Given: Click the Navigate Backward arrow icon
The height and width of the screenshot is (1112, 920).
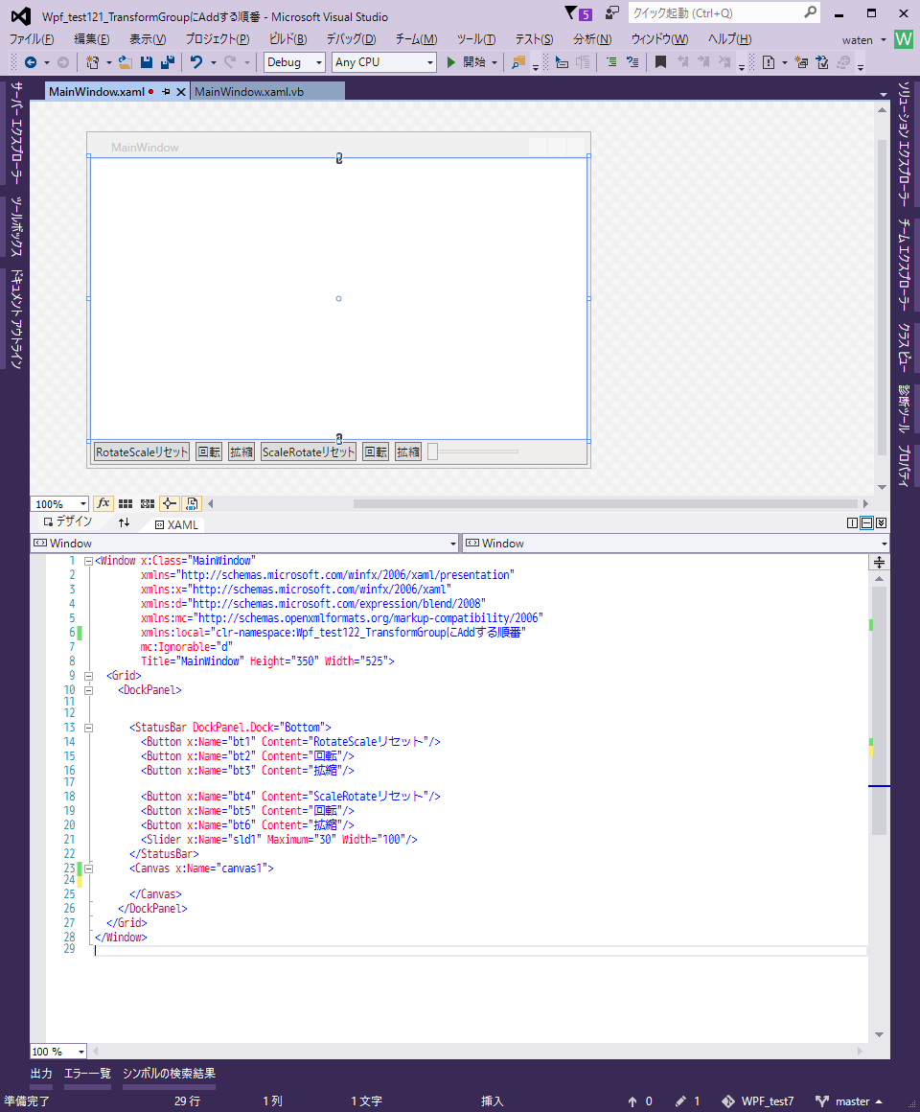Looking at the screenshot, I should click(32, 64).
